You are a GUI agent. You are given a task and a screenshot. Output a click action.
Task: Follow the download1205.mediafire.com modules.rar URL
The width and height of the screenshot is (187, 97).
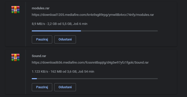point(93,15)
